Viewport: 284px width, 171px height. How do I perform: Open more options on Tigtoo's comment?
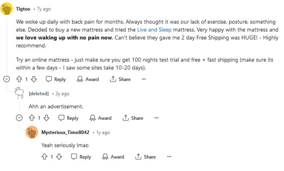tap(144, 79)
